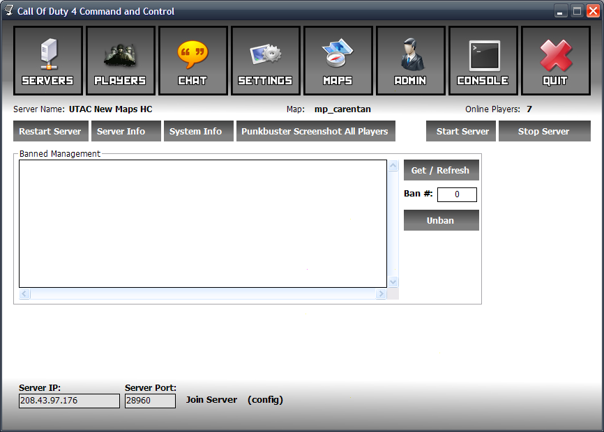This screenshot has height=432, width=604.
Task: Click the ban list scroll down arrow
Action: coord(393,282)
